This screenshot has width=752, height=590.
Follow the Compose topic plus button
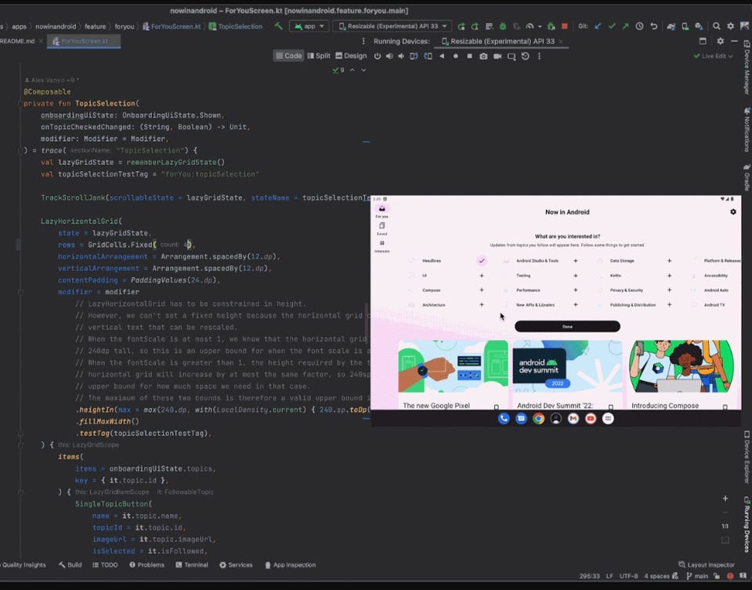coord(482,290)
